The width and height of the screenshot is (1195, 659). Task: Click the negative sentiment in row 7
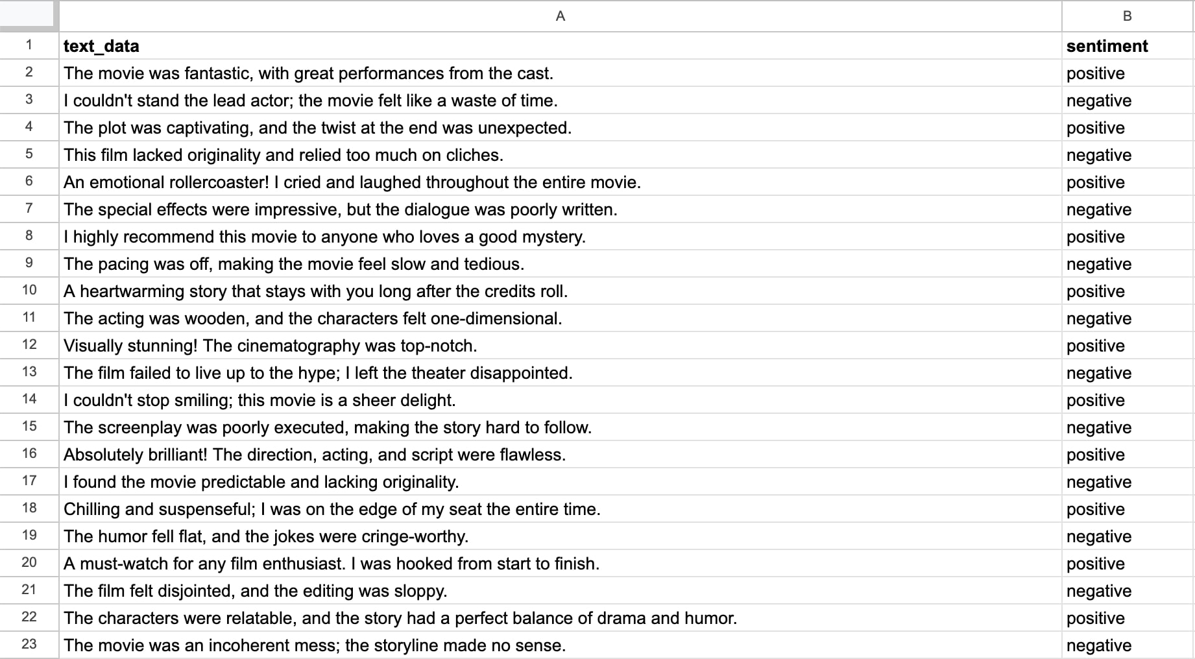pos(1128,210)
